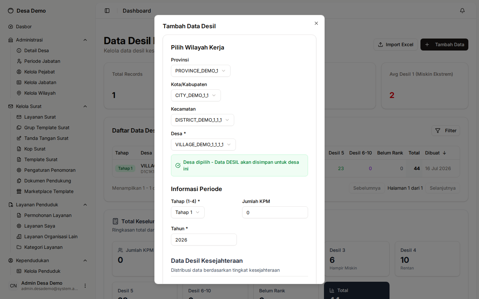Click the Layanan Saya icon
Screen dimensions: 479x299
coord(19,226)
